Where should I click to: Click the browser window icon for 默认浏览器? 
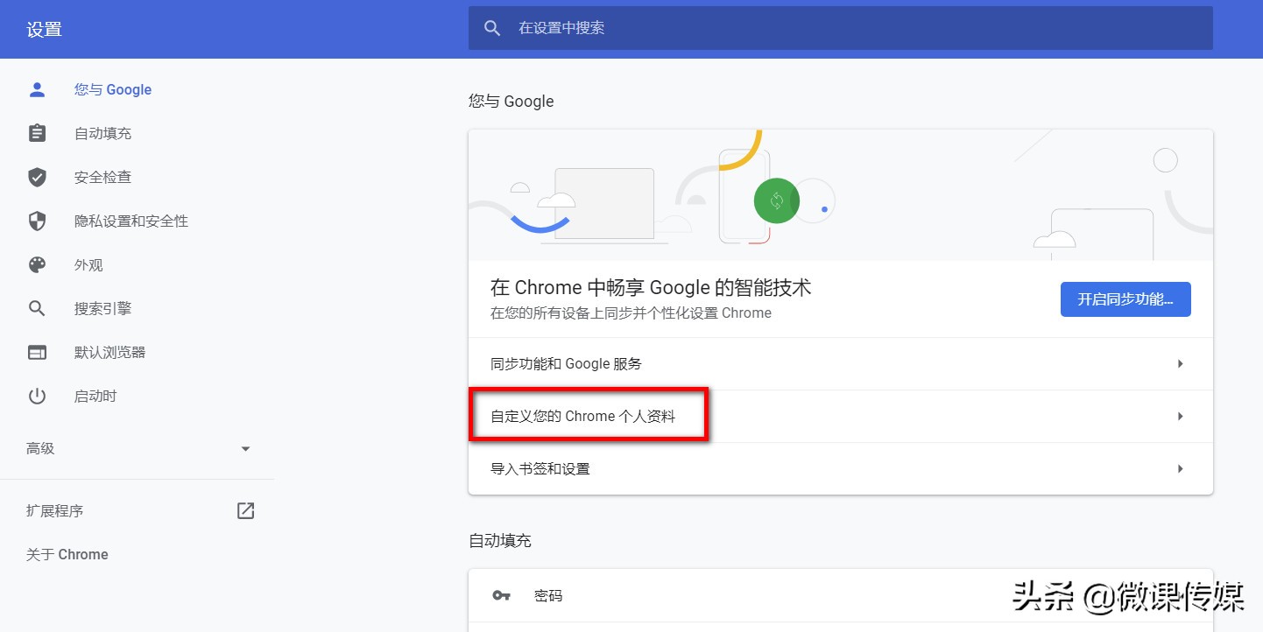37,352
